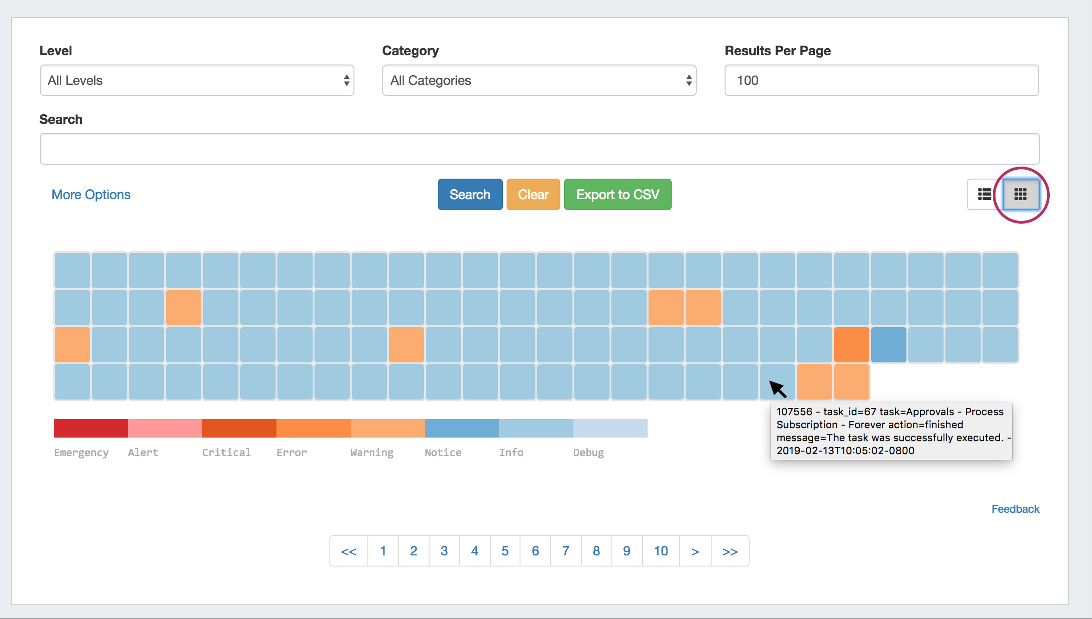1092x619 pixels.
Task: Click the orange Clear button
Action: point(533,194)
